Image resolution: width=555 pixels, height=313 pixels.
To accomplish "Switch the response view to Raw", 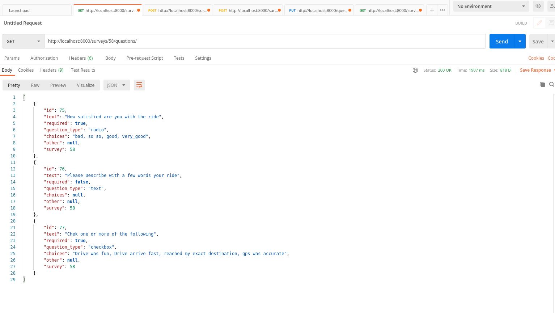I will coord(35,85).
